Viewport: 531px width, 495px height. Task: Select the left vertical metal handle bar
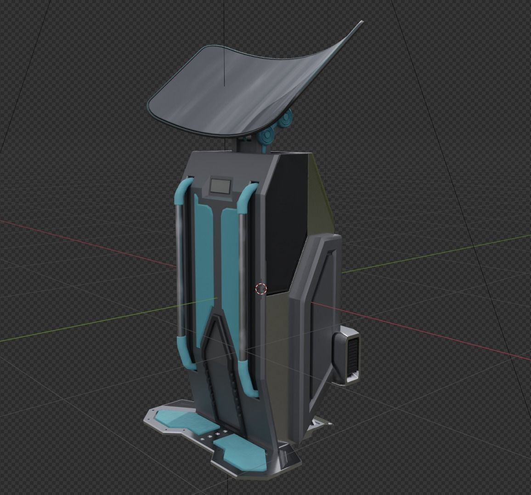click(180, 271)
